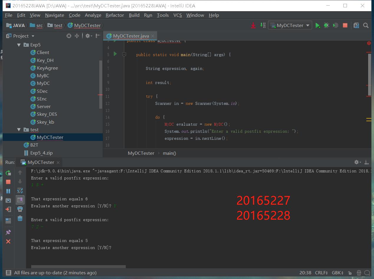Change GBK file encoding
This screenshot has width=374, height=279.
point(337,273)
